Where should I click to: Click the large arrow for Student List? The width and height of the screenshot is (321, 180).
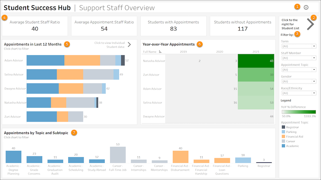click(x=310, y=24)
